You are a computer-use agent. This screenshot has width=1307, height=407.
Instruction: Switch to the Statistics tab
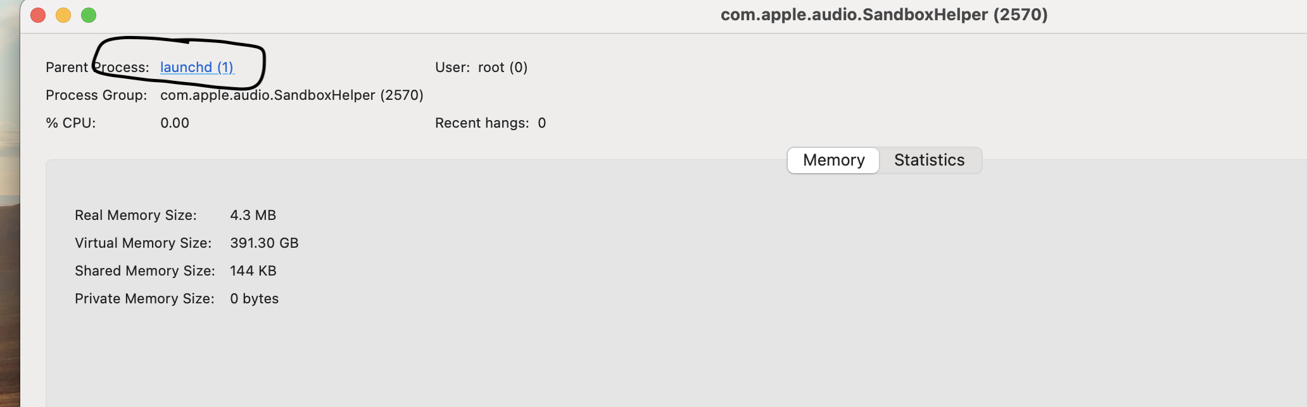[x=929, y=160]
